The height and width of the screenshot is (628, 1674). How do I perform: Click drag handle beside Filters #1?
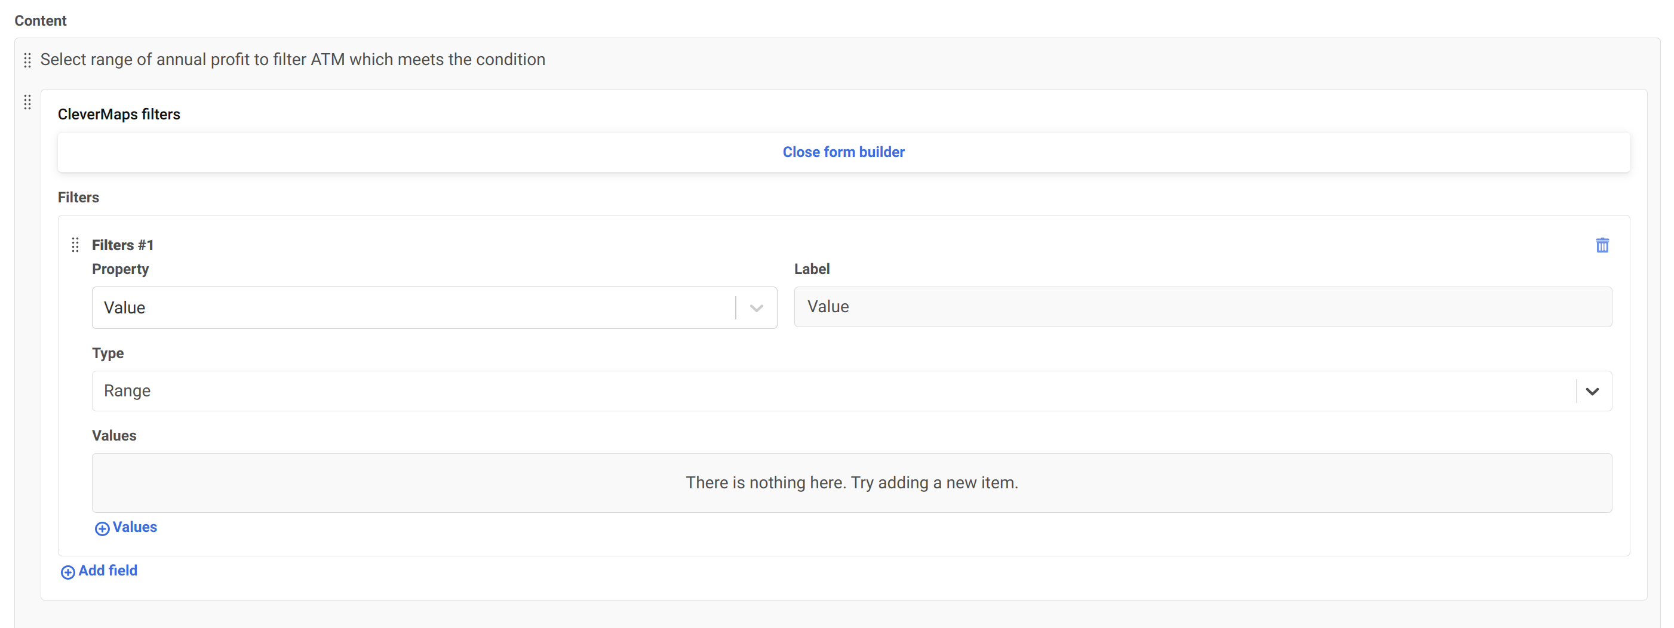click(75, 245)
